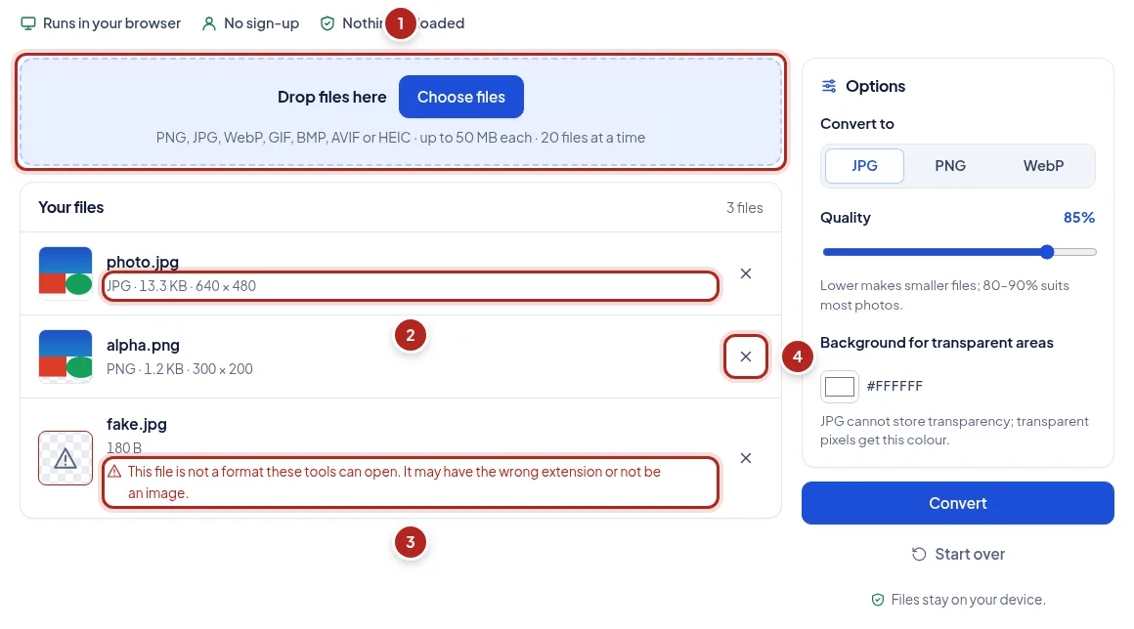Click the Runs in your browser label
The height and width of the screenshot is (629, 1134).
[112, 23]
